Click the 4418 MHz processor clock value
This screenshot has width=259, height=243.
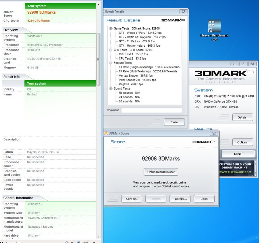[x=34, y=50]
